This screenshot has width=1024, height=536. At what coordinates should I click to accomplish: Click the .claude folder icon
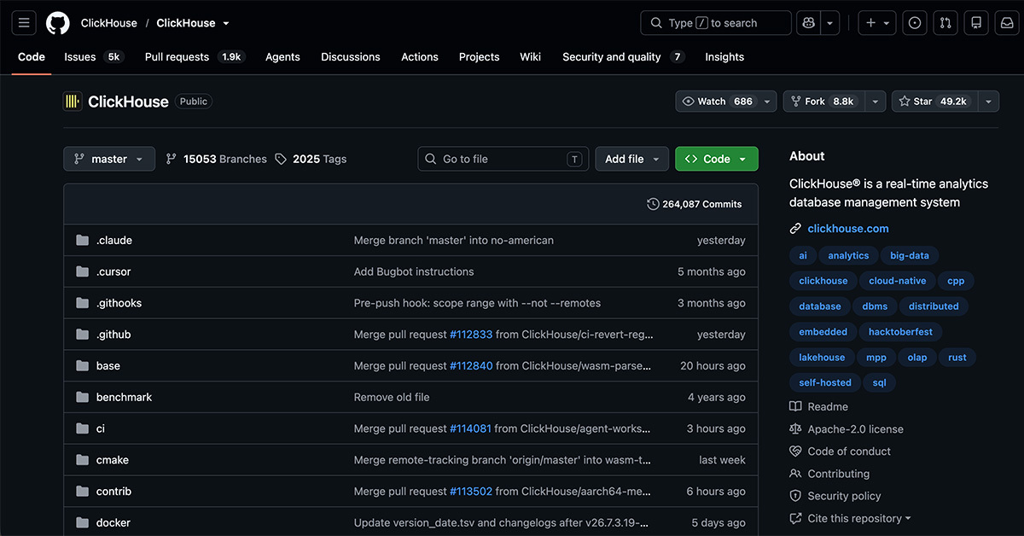[82, 241]
